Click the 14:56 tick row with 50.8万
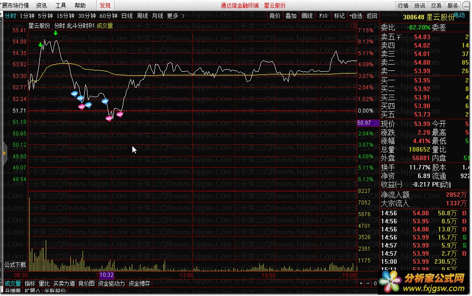 [x=424, y=213]
